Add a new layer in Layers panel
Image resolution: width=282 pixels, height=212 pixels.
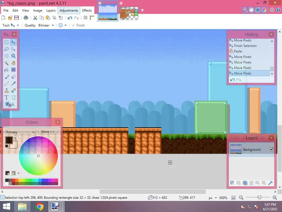pyautogui.click(x=232, y=183)
